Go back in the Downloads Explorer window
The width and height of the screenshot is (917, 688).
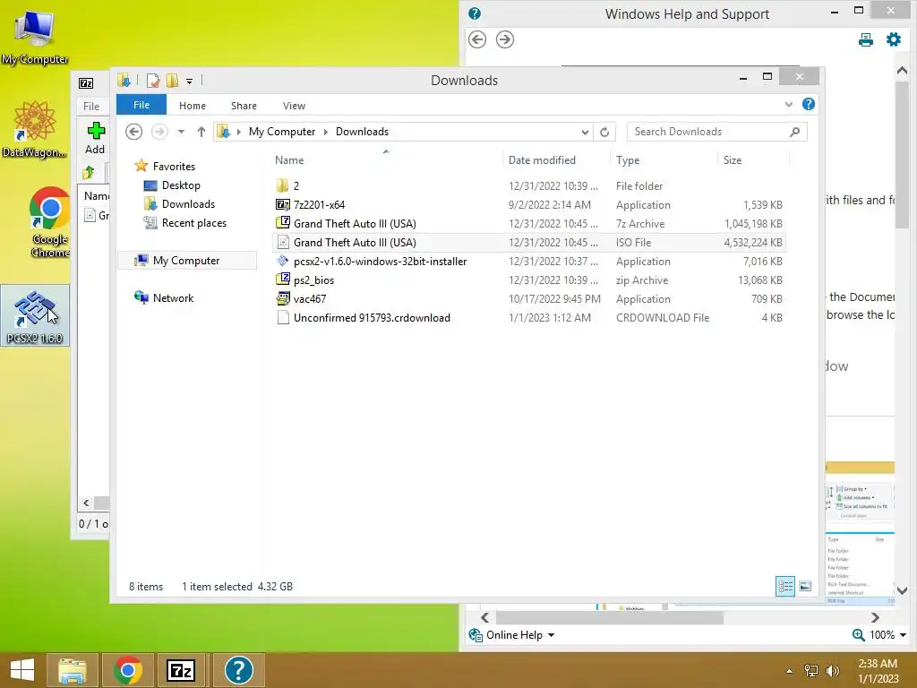click(x=134, y=132)
